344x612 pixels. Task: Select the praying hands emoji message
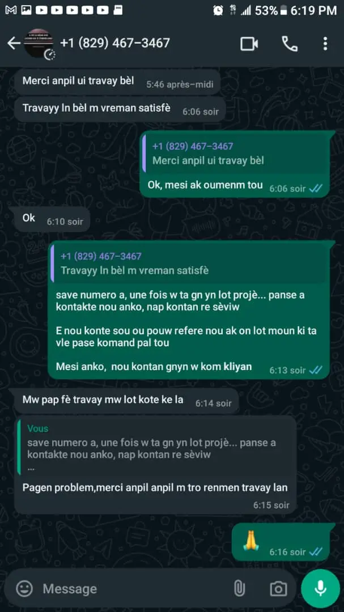[x=281, y=542]
